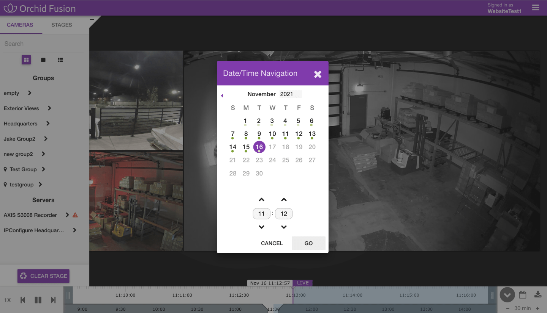Click CANCEL in the date dialog

tap(272, 243)
